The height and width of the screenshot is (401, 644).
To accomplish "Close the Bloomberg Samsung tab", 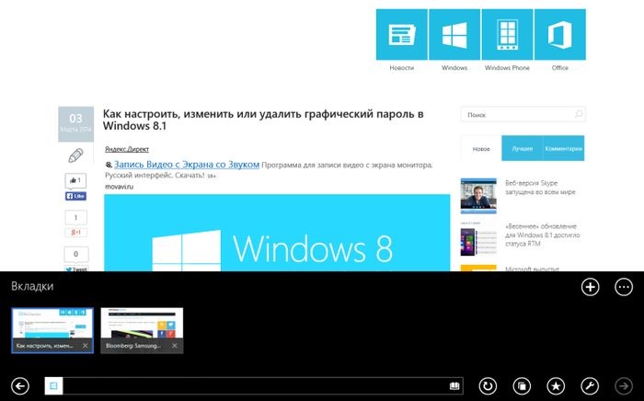I will click(x=175, y=346).
